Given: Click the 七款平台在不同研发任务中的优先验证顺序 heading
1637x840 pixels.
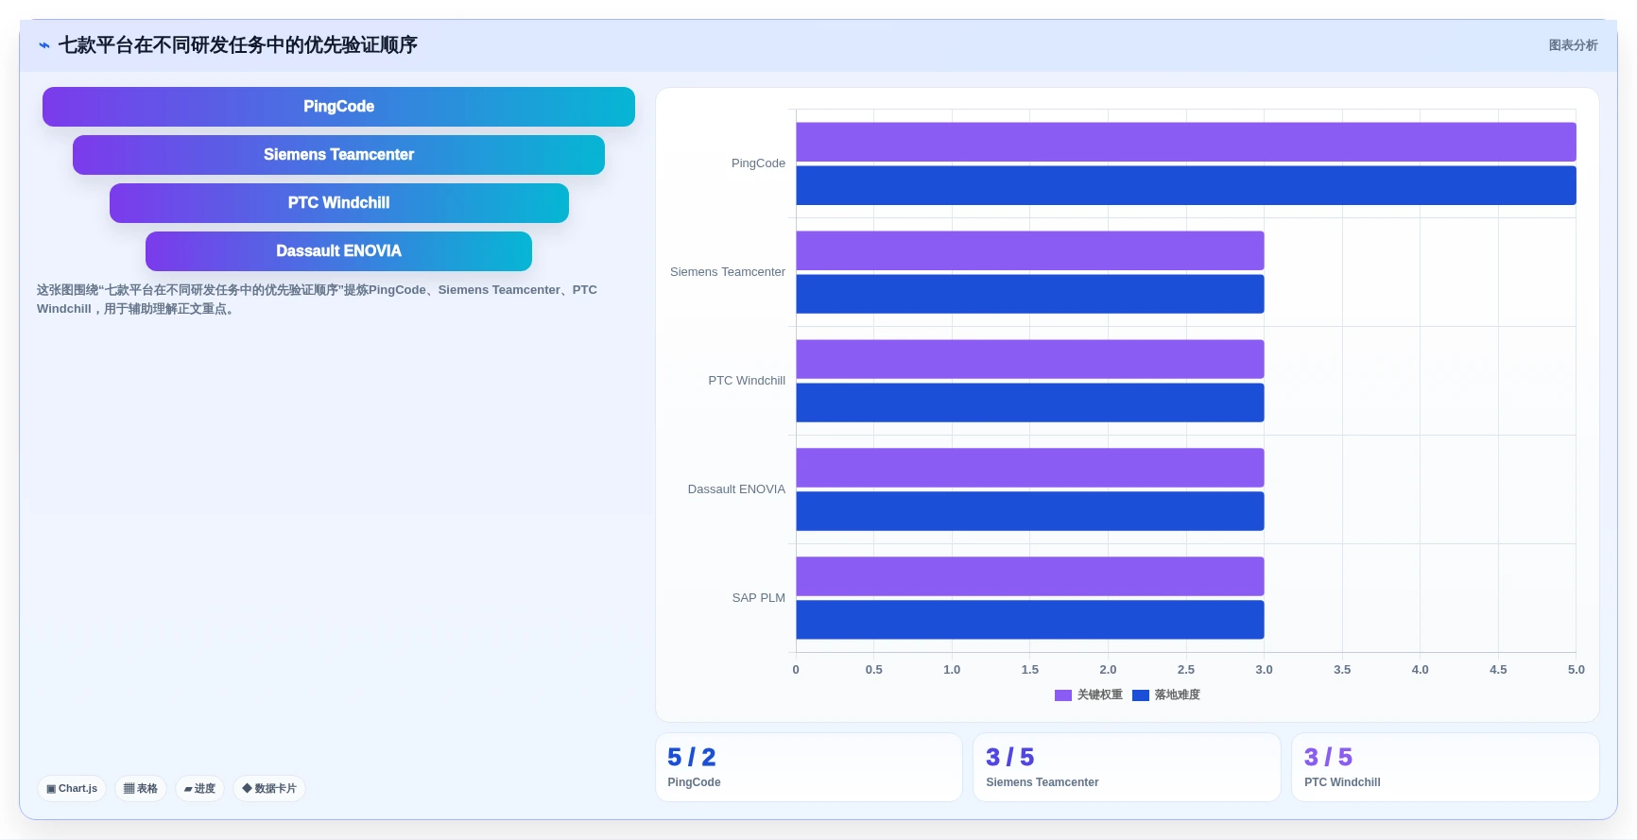Looking at the screenshot, I should (x=238, y=45).
